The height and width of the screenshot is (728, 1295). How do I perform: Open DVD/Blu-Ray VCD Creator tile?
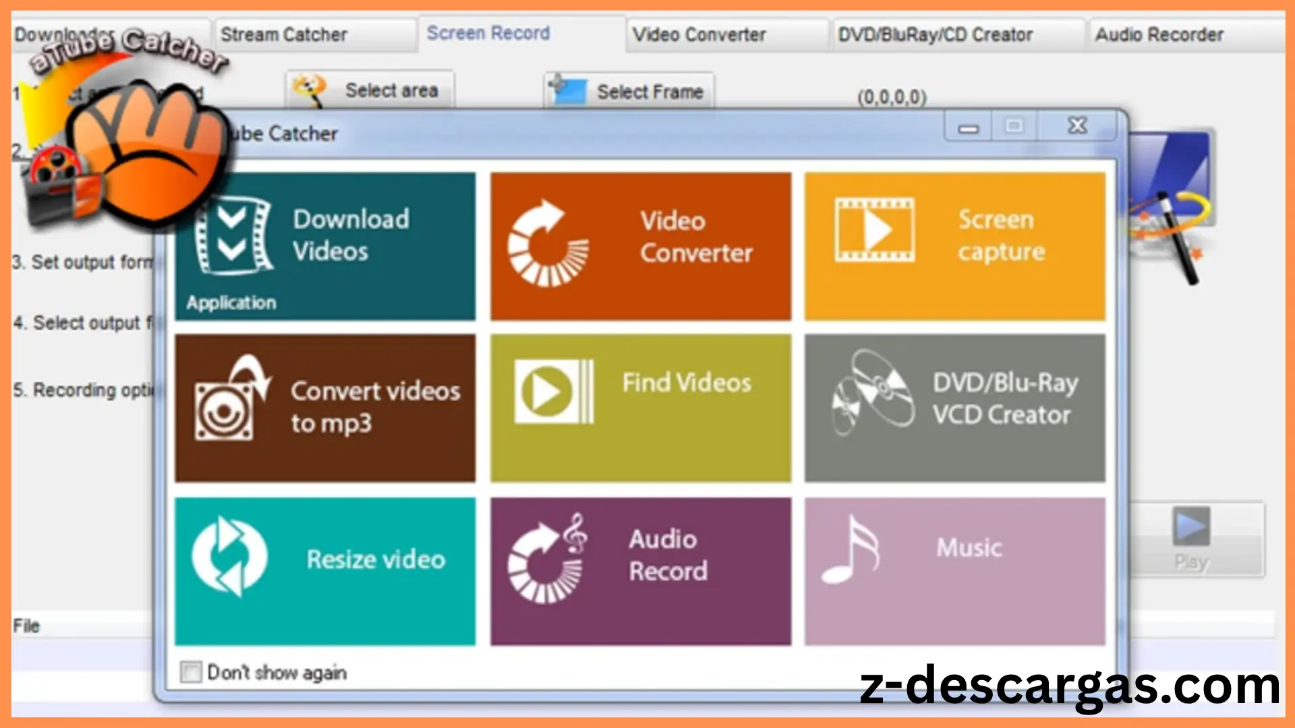pyautogui.click(x=955, y=408)
